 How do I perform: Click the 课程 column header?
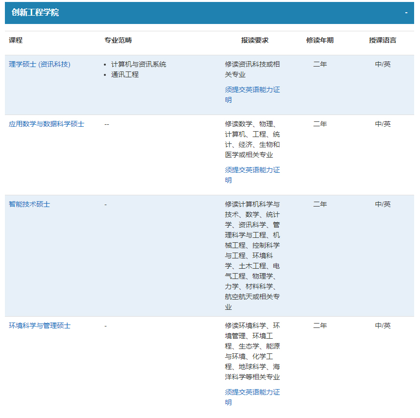click(x=16, y=40)
